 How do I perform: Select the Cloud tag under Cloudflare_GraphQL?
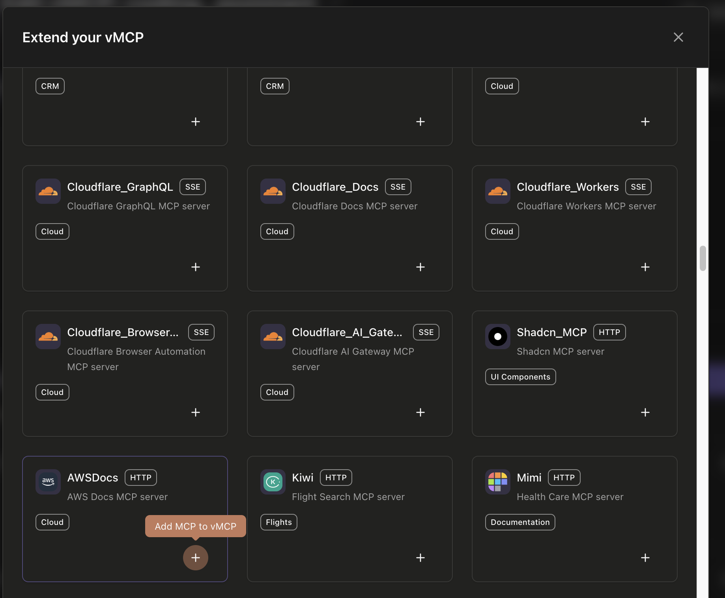point(52,231)
